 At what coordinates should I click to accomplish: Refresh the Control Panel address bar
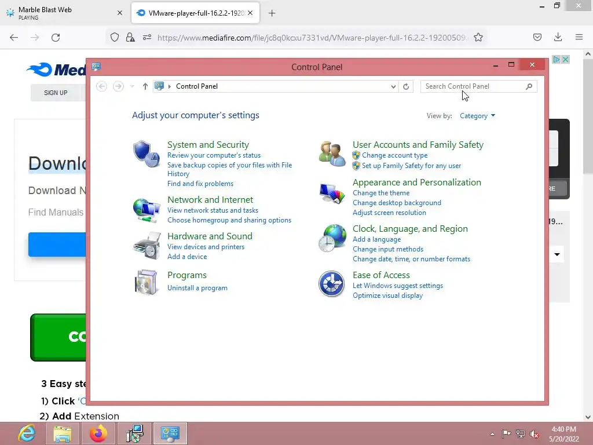click(406, 86)
